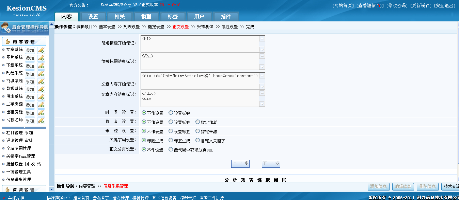459x200 pixels.
Task: Expand the 商城管理 sidebar section
Action: click(x=24, y=189)
